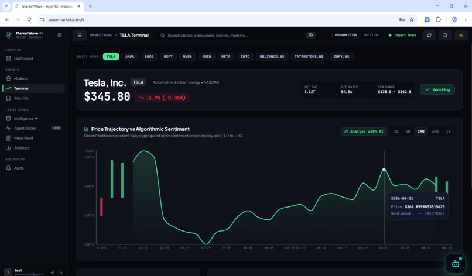
Task: Open the Chrome three-dot menu
Action: click(466, 19)
